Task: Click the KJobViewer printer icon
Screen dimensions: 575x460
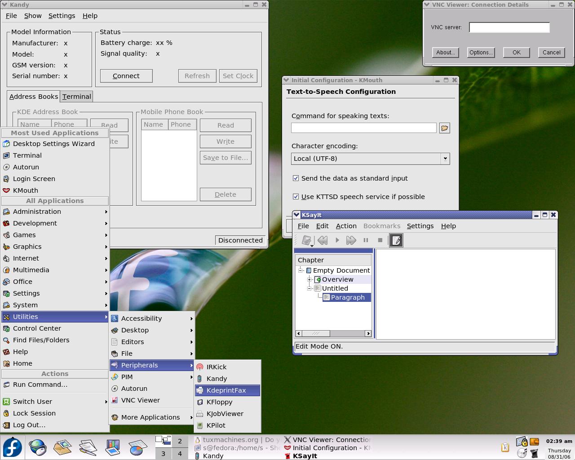Action: (200, 414)
